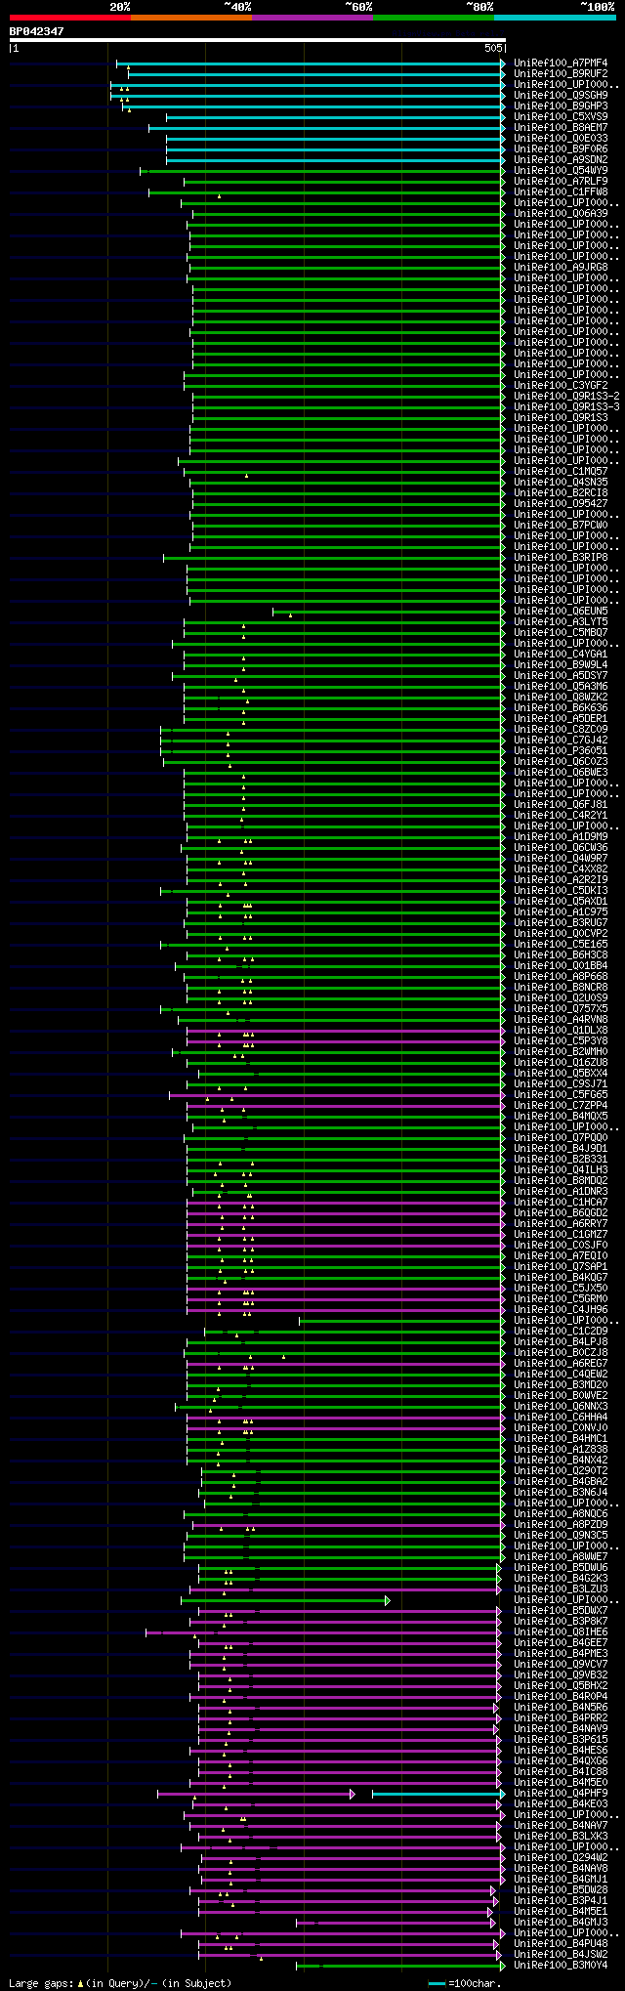Click the purple ~60% identity legend segment
The height and width of the screenshot is (1991, 625).
tap(312, 18)
